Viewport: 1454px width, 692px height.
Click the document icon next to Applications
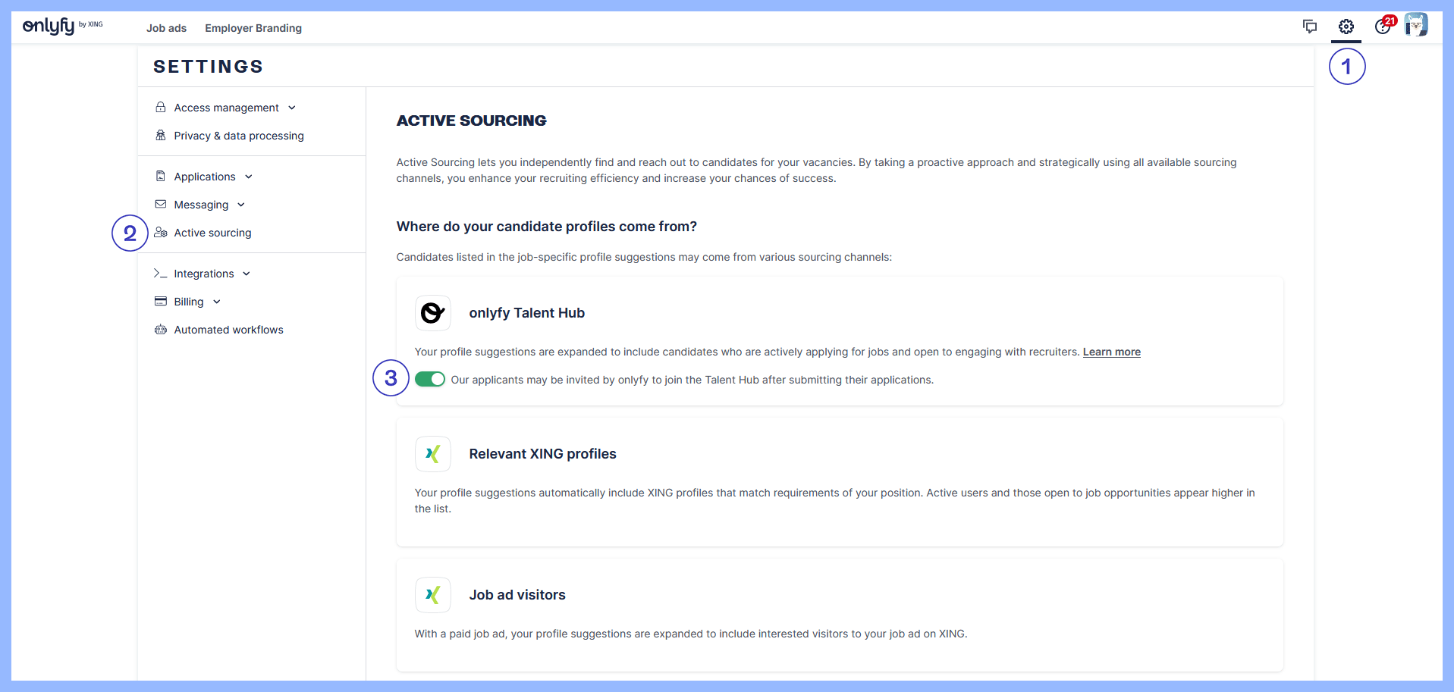point(161,176)
